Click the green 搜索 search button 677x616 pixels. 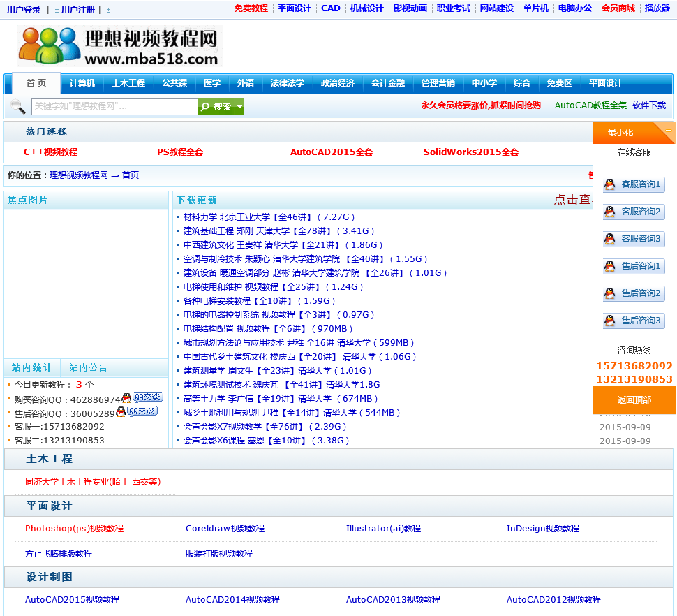[x=217, y=107]
